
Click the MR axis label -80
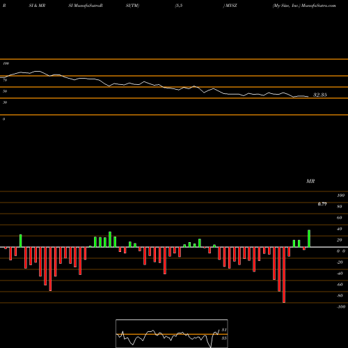pyautogui.click(x=340, y=296)
